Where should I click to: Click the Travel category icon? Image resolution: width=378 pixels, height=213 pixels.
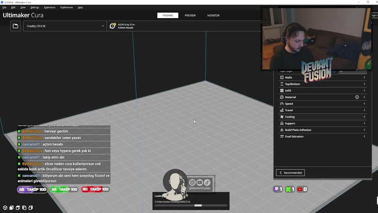[x=282, y=110]
